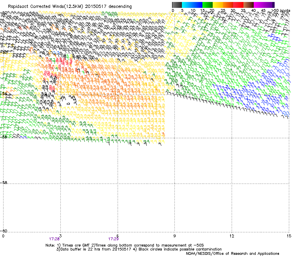The height and width of the screenshot is (256, 292).
Task: Click the magenta 40-45 knots legend segment
Action: (x=259, y=5)
